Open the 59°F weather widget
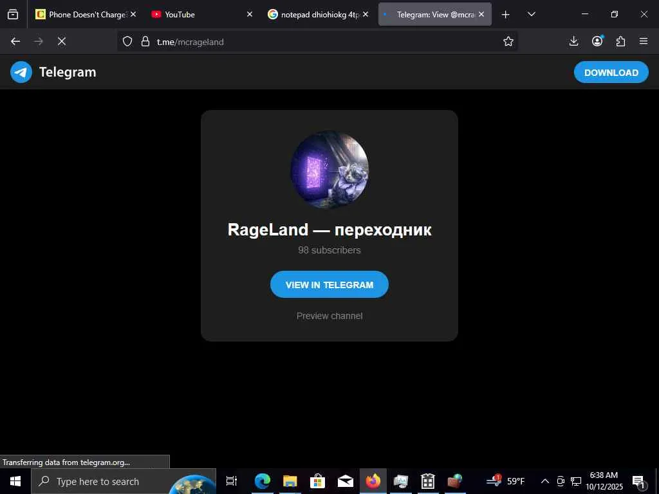 [x=506, y=481]
